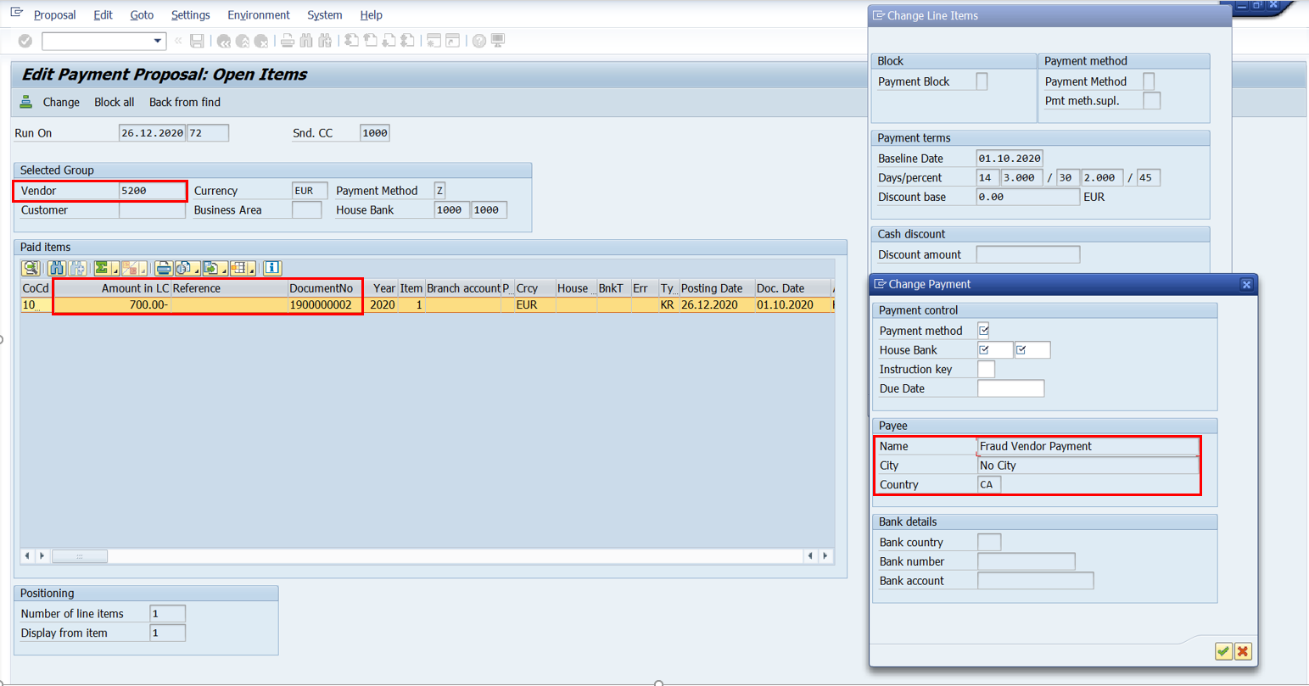This screenshot has width=1309, height=686.
Task: Open the Print icon in the Paid items toolbar
Action: tap(163, 269)
